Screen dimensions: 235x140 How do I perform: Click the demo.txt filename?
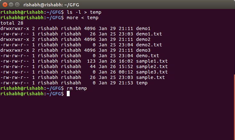tap(147, 56)
